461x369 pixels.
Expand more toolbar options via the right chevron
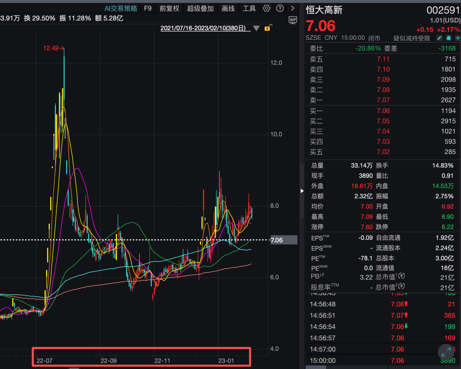(292, 8)
